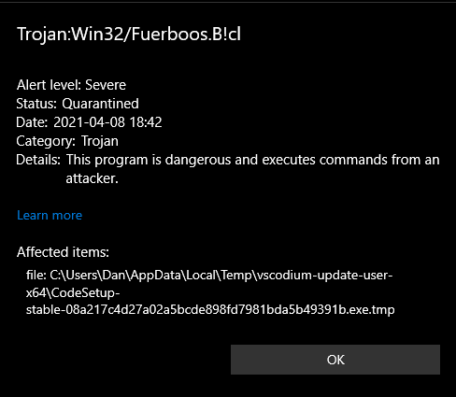Click the x64\CodeSetup- path line
Viewport: 456px width, 397px height.
coord(73,293)
